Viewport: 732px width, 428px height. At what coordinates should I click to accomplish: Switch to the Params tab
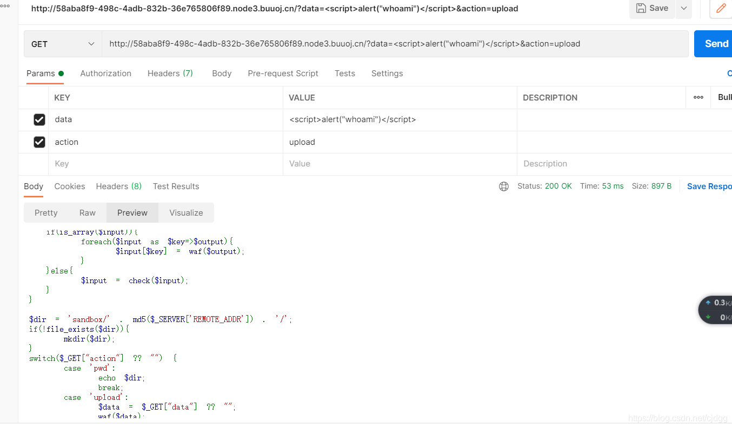pyautogui.click(x=45, y=73)
